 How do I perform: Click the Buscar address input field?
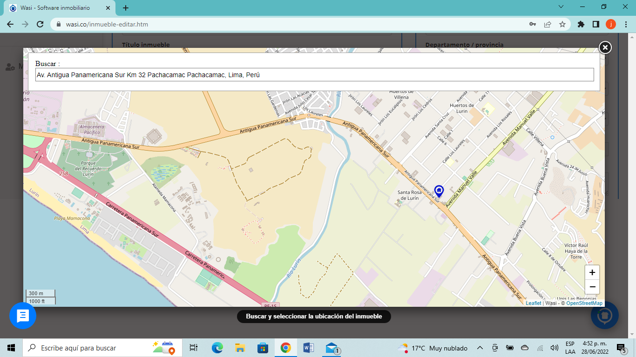(x=315, y=74)
